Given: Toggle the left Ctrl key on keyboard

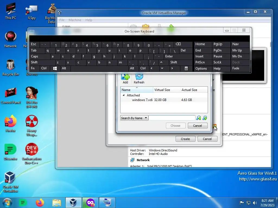Looking at the screenshot, I should [45, 69].
